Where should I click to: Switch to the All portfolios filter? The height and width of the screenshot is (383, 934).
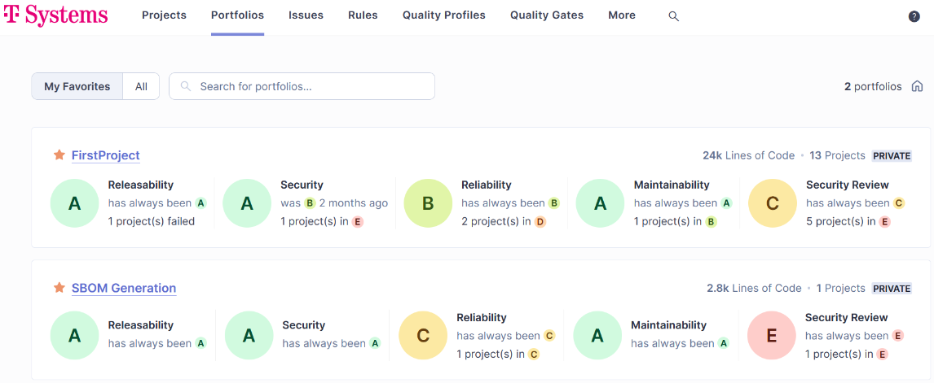tap(141, 86)
